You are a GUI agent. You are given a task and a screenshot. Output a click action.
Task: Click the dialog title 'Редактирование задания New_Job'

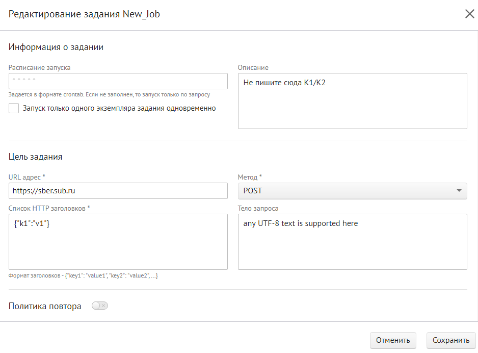point(84,14)
